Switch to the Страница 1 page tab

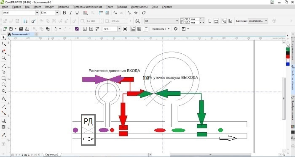(51, 154)
